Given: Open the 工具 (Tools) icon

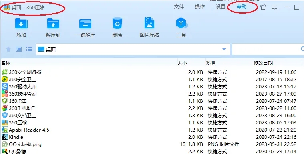Looking at the screenshot, I should pyautogui.click(x=181, y=23).
